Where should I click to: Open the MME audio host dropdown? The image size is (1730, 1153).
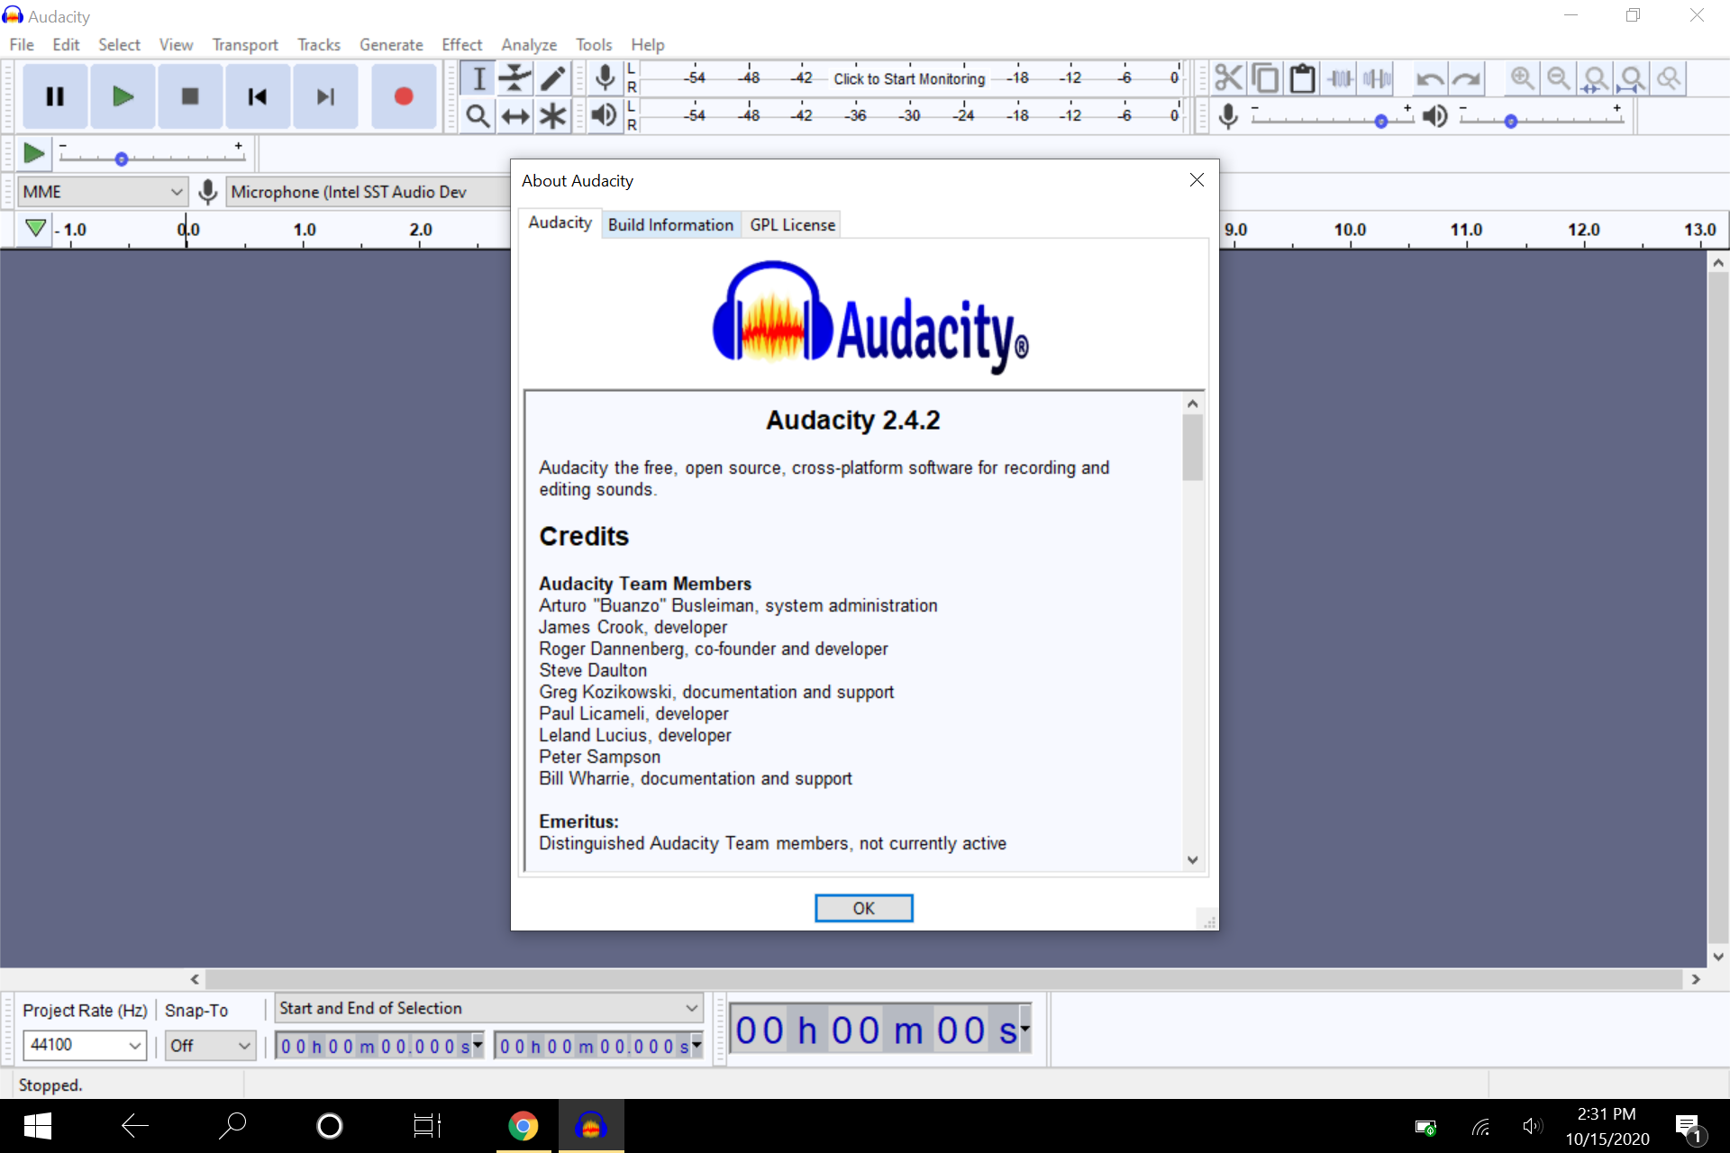102,191
